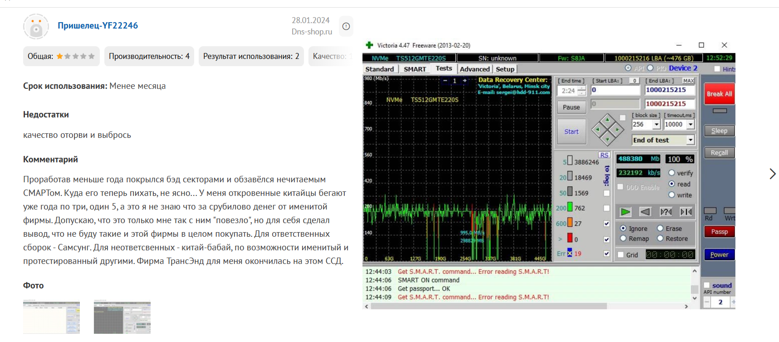The width and height of the screenshot is (779, 342).
Task: Open the block size dropdown
Action: (657, 124)
